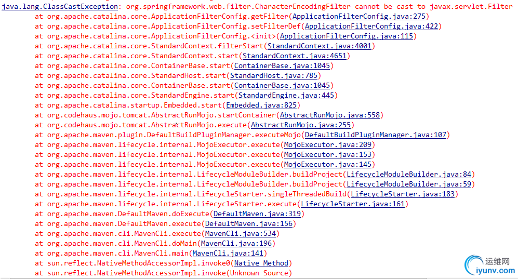The width and height of the screenshot is (518, 279).
Task: Click 'org.apache.catalina.core.StandardEngine.start' text
Action: coord(141,96)
